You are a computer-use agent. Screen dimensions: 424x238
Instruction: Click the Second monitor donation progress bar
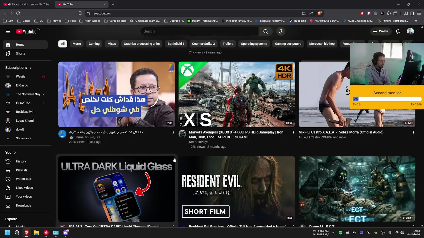pos(387,99)
